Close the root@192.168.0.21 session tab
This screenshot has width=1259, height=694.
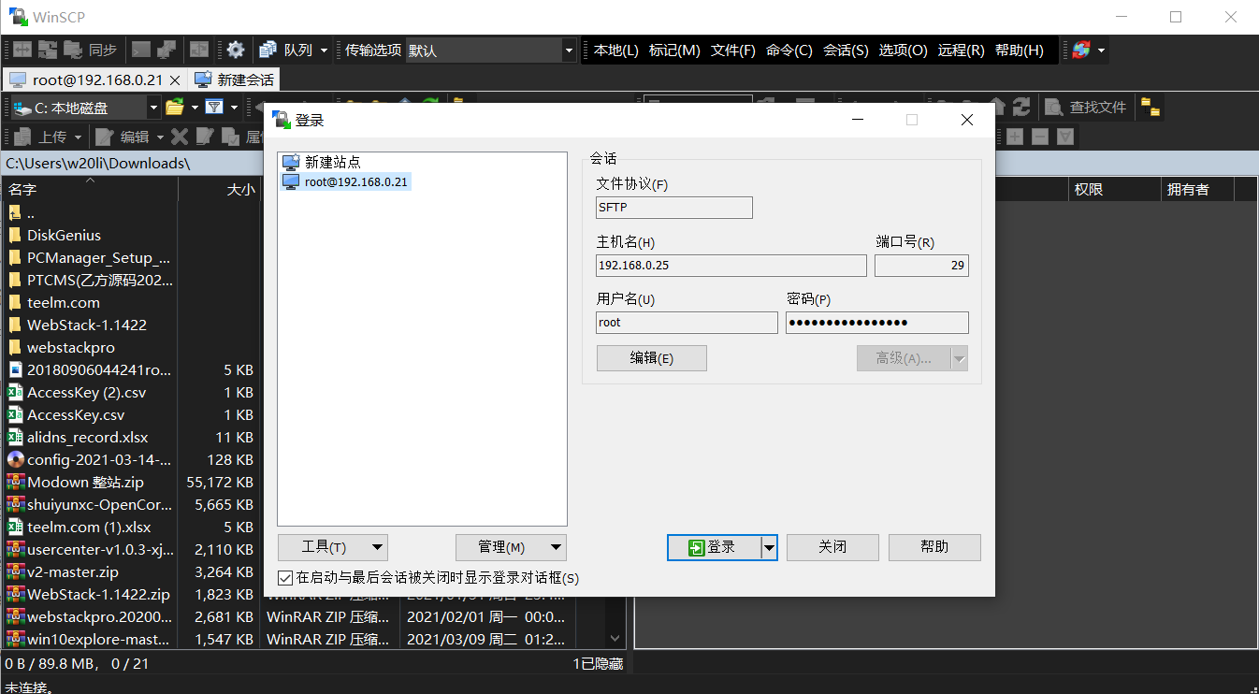[175, 80]
